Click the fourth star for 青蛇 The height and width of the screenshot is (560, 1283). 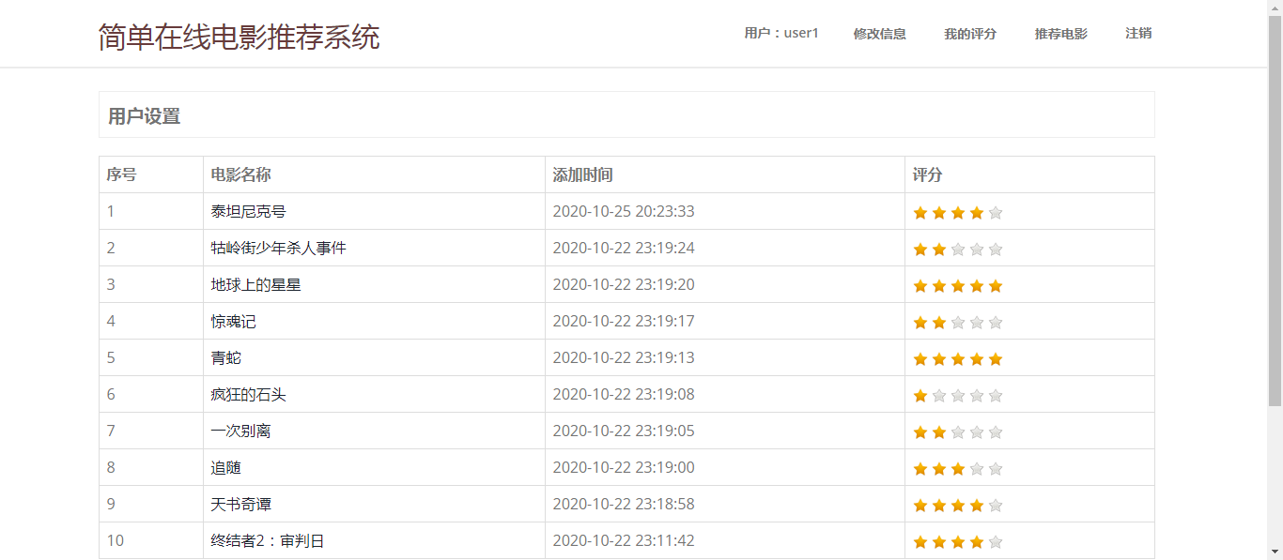pyautogui.click(x=977, y=359)
